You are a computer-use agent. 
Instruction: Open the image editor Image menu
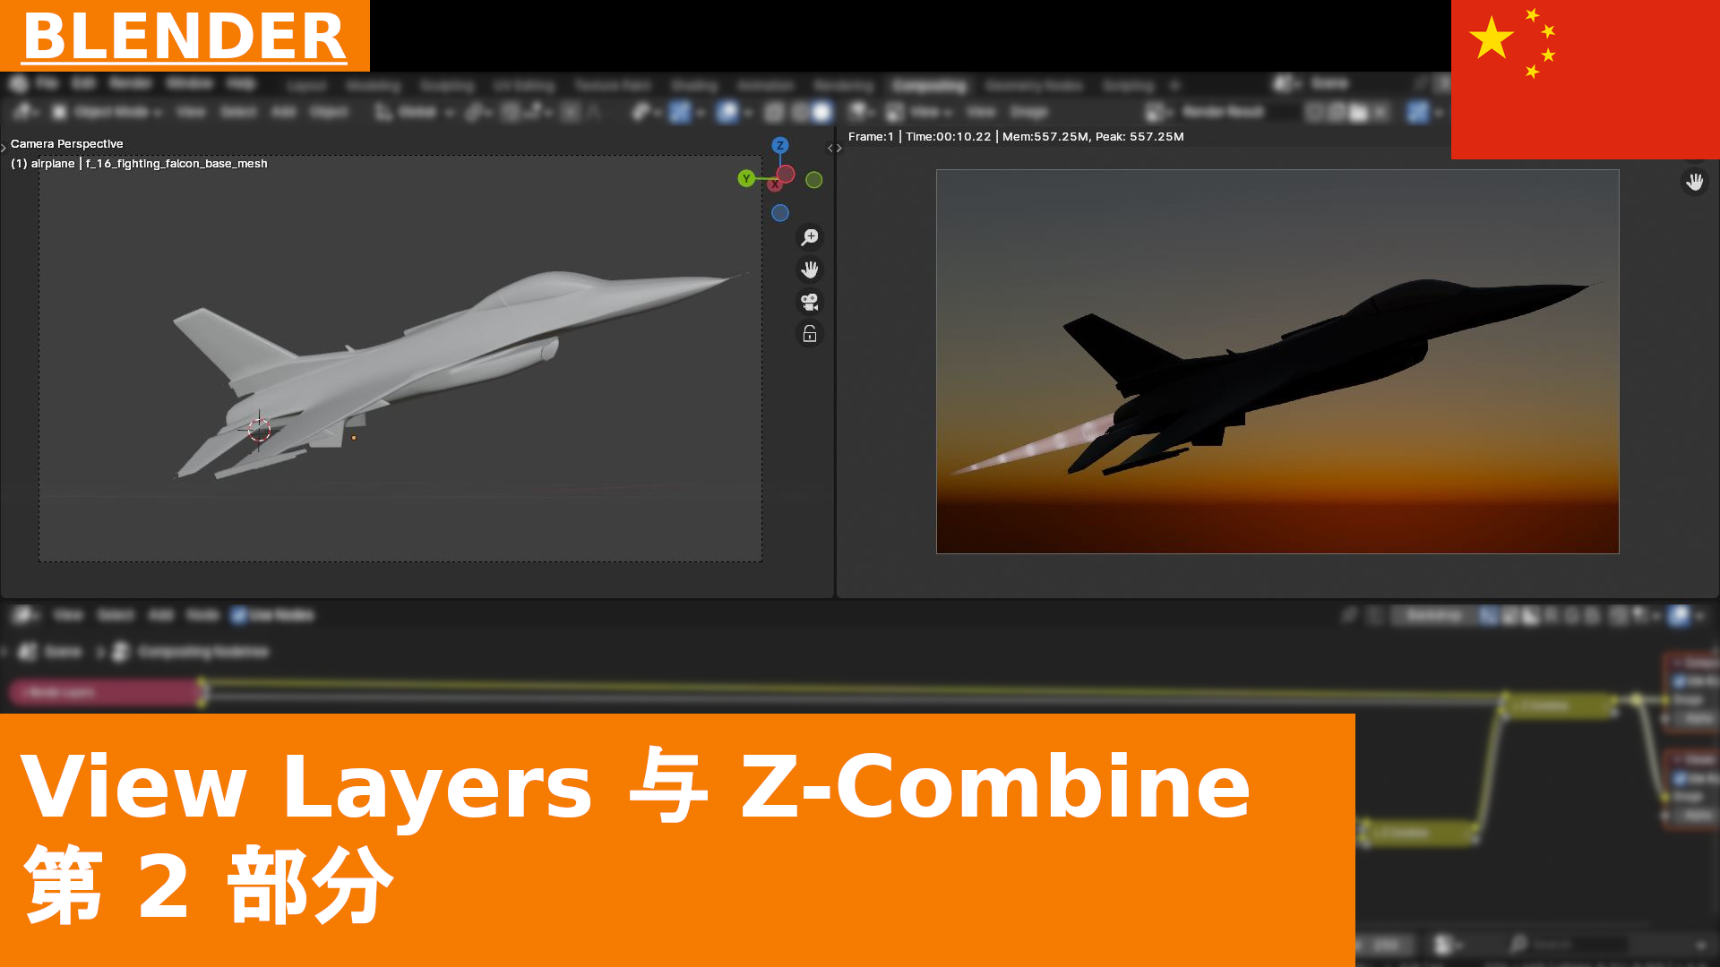[1028, 112]
